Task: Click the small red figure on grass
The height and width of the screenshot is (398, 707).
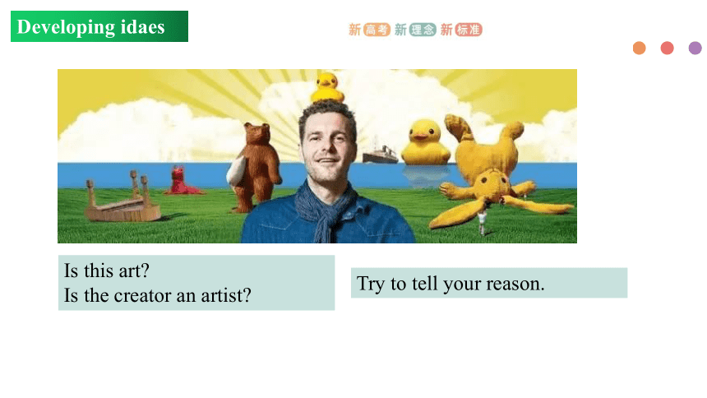Action: (183, 182)
